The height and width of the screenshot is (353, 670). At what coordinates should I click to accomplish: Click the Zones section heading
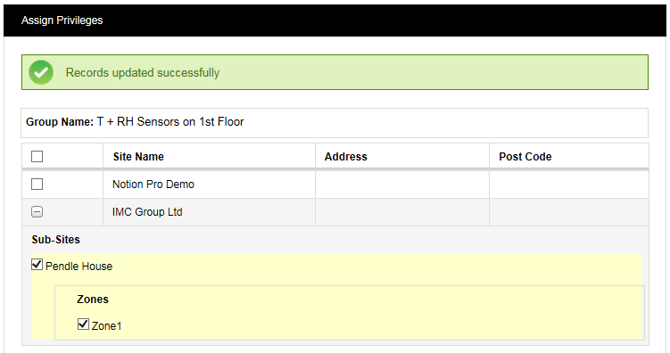tap(93, 300)
